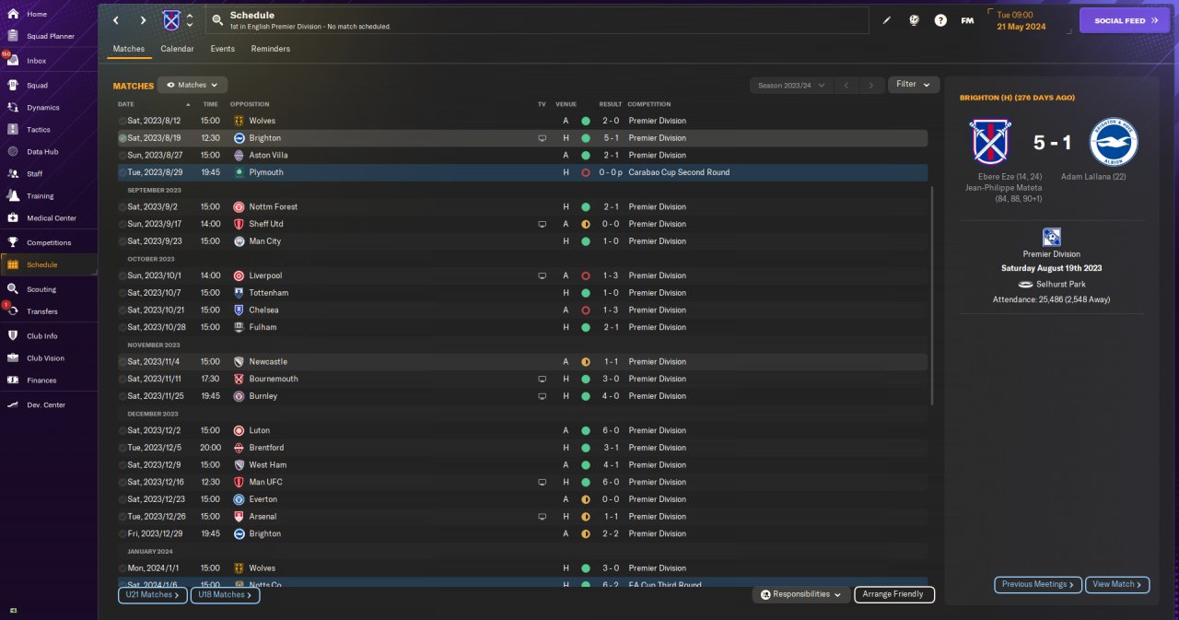This screenshot has width=1179, height=620.
Task: Click the Brighton crest in match panel
Action: point(1114,142)
